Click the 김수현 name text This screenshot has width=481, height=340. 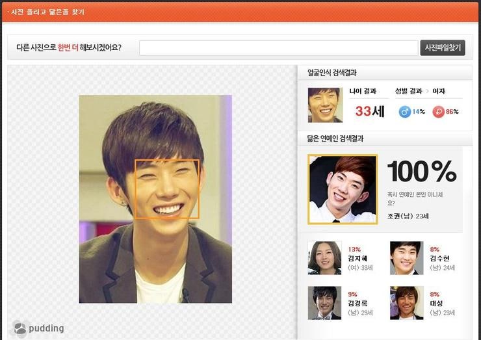tap(439, 258)
